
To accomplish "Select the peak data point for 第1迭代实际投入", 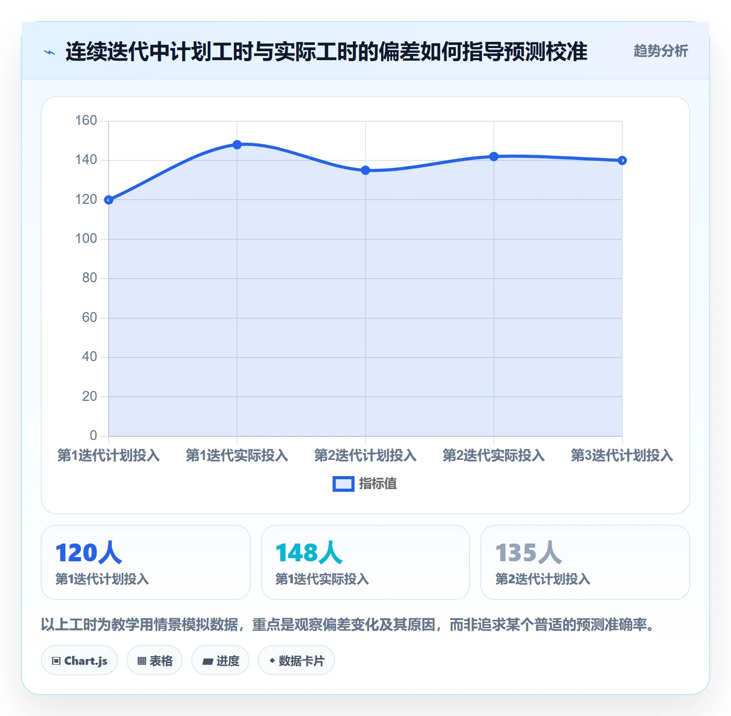I will click(237, 144).
